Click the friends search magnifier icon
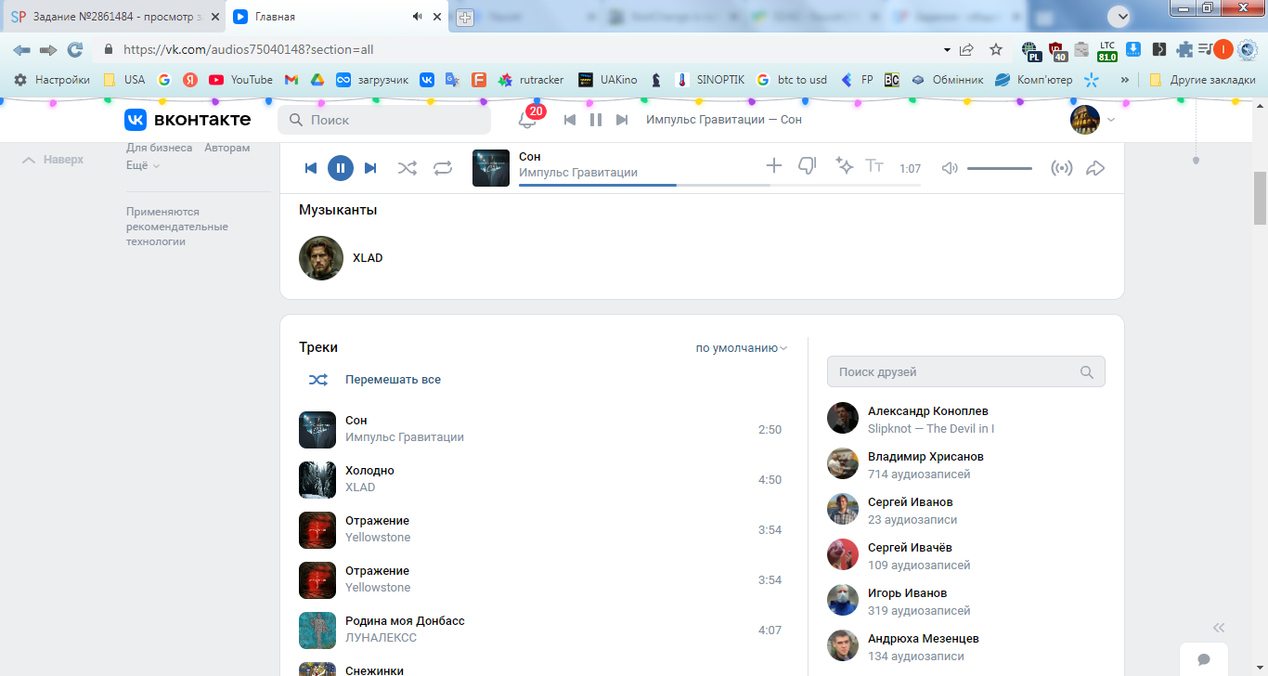 [1087, 372]
